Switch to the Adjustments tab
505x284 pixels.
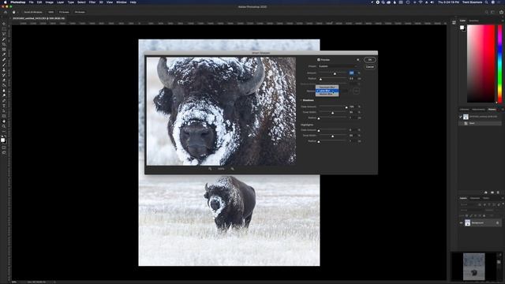[478, 110]
